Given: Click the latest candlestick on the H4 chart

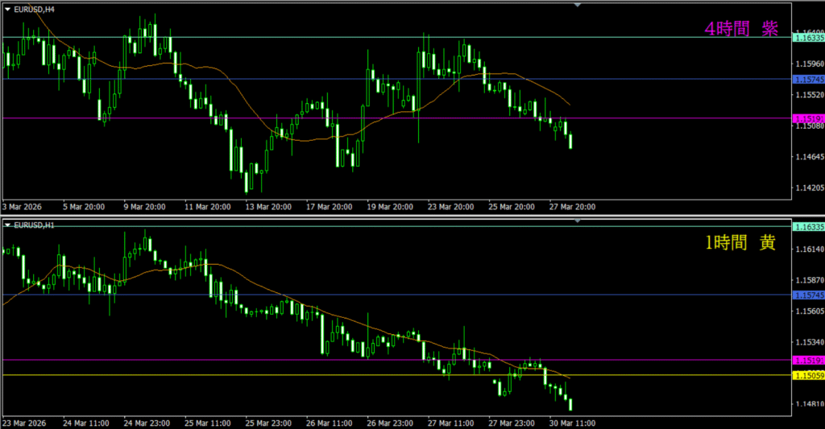Looking at the screenshot, I should click(570, 142).
